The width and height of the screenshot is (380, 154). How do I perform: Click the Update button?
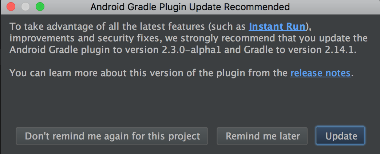[340, 136]
